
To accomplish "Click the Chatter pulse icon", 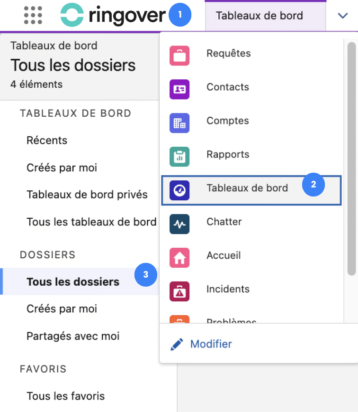I will click(x=179, y=224).
